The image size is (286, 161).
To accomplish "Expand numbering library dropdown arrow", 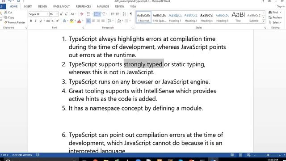I will point(100,14).
